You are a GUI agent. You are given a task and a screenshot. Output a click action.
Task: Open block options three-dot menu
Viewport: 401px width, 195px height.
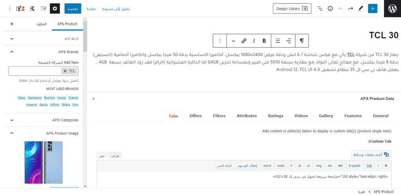coord(220,41)
